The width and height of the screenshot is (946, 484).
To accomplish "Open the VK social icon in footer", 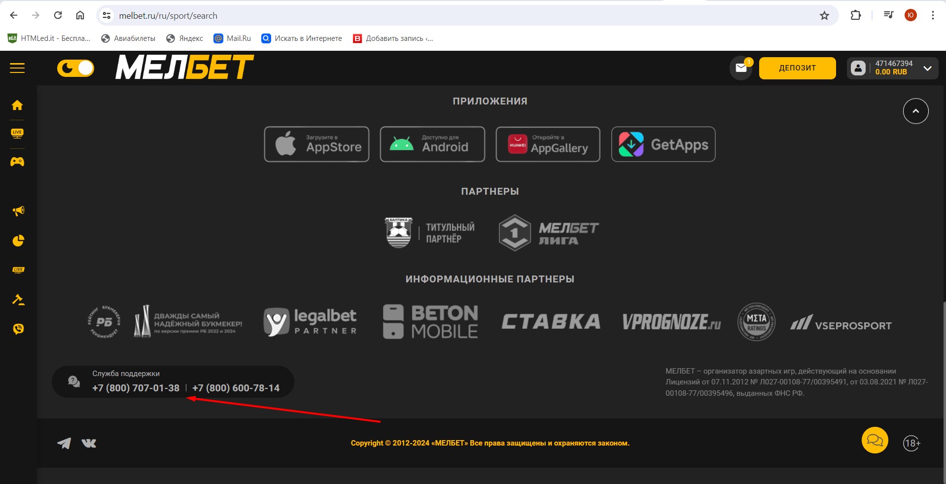I will point(89,443).
